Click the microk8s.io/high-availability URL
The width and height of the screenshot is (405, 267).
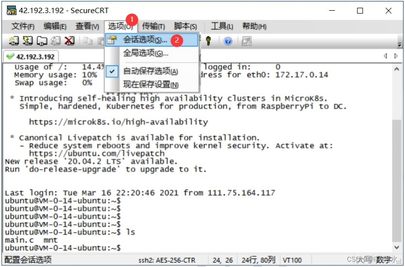tap(118, 122)
